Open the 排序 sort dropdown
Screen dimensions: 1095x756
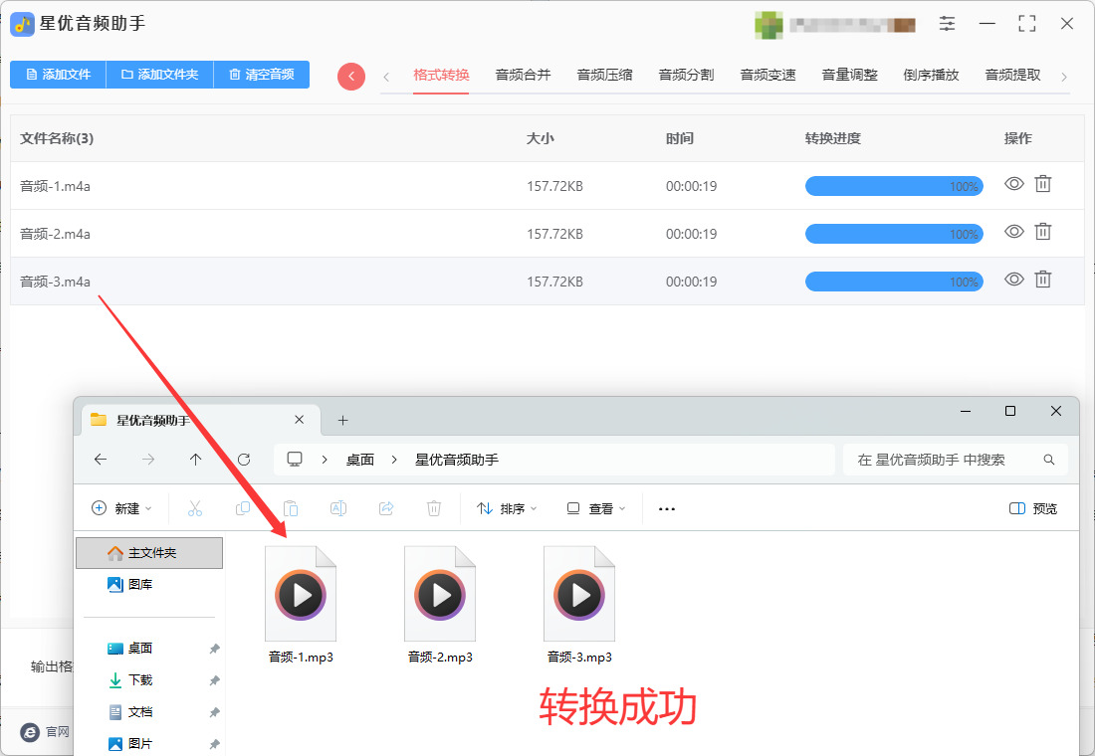[x=507, y=509]
